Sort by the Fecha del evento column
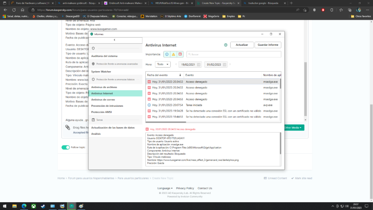Screen dimensions: 373x210 [164, 75]
